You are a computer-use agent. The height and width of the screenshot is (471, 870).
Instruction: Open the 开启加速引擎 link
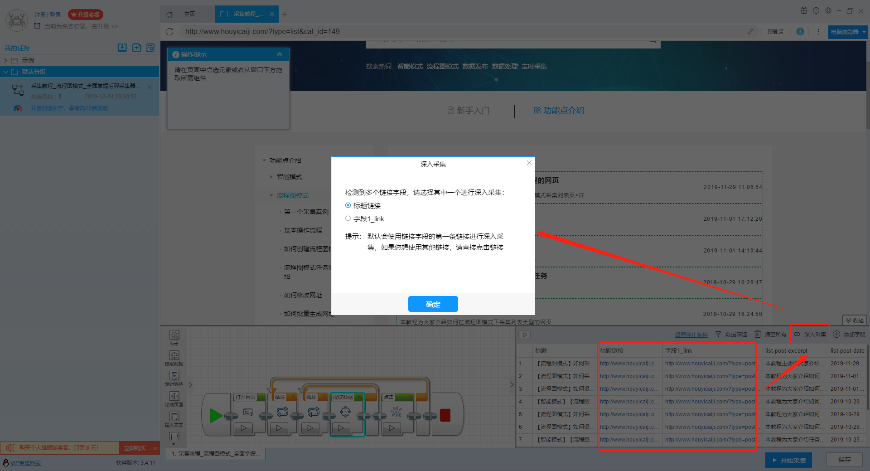point(69,108)
